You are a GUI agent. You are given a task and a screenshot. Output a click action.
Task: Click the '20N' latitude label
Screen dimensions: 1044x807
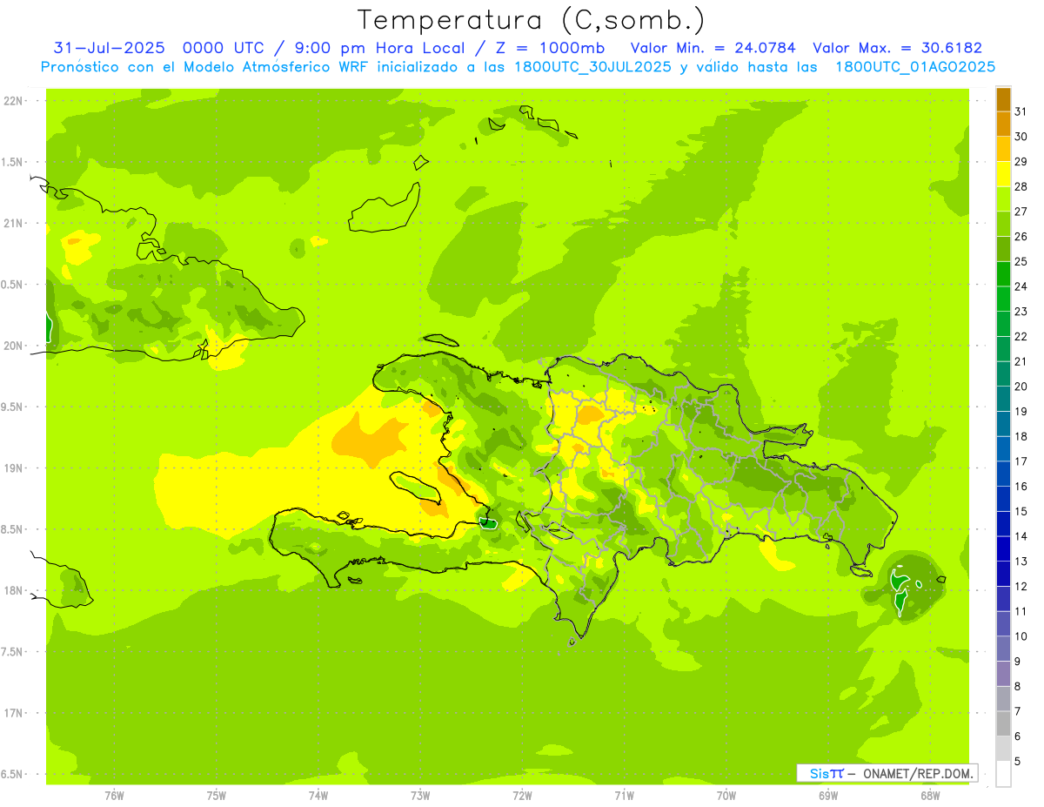click(14, 346)
